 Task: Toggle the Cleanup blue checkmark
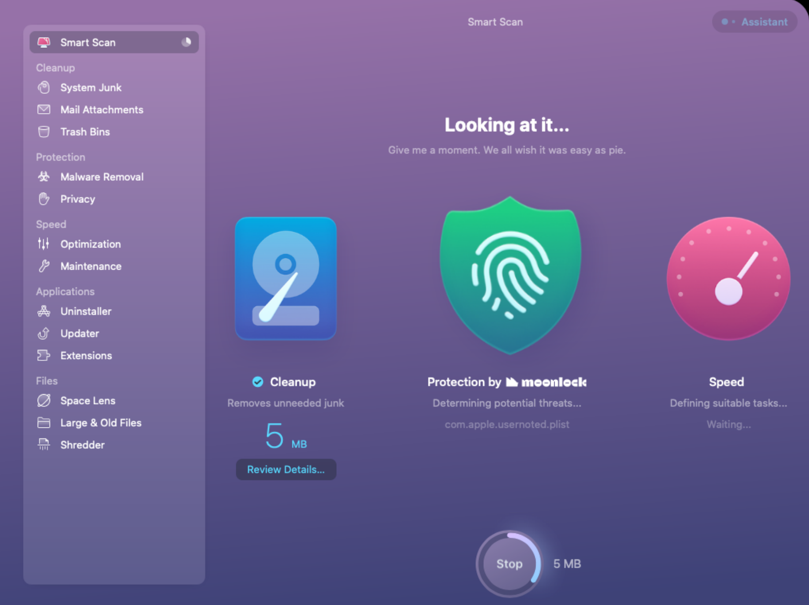258,382
